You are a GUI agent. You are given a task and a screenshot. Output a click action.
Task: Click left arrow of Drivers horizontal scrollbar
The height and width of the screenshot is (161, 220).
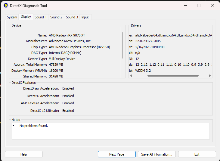pos(131,76)
